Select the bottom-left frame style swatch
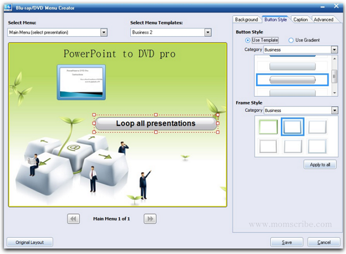The width and height of the screenshot is (346, 254). click(268, 146)
